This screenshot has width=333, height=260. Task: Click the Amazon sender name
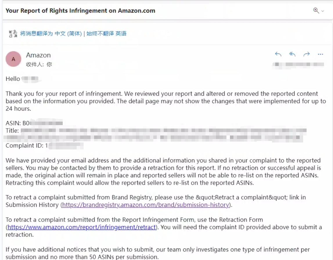pos(38,55)
